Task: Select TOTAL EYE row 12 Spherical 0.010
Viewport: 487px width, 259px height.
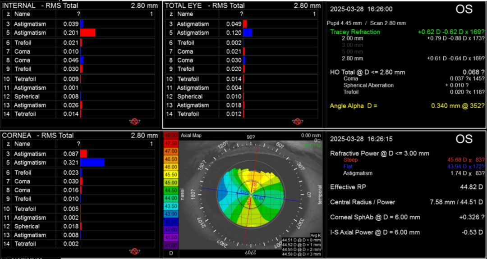Action: point(242,96)
